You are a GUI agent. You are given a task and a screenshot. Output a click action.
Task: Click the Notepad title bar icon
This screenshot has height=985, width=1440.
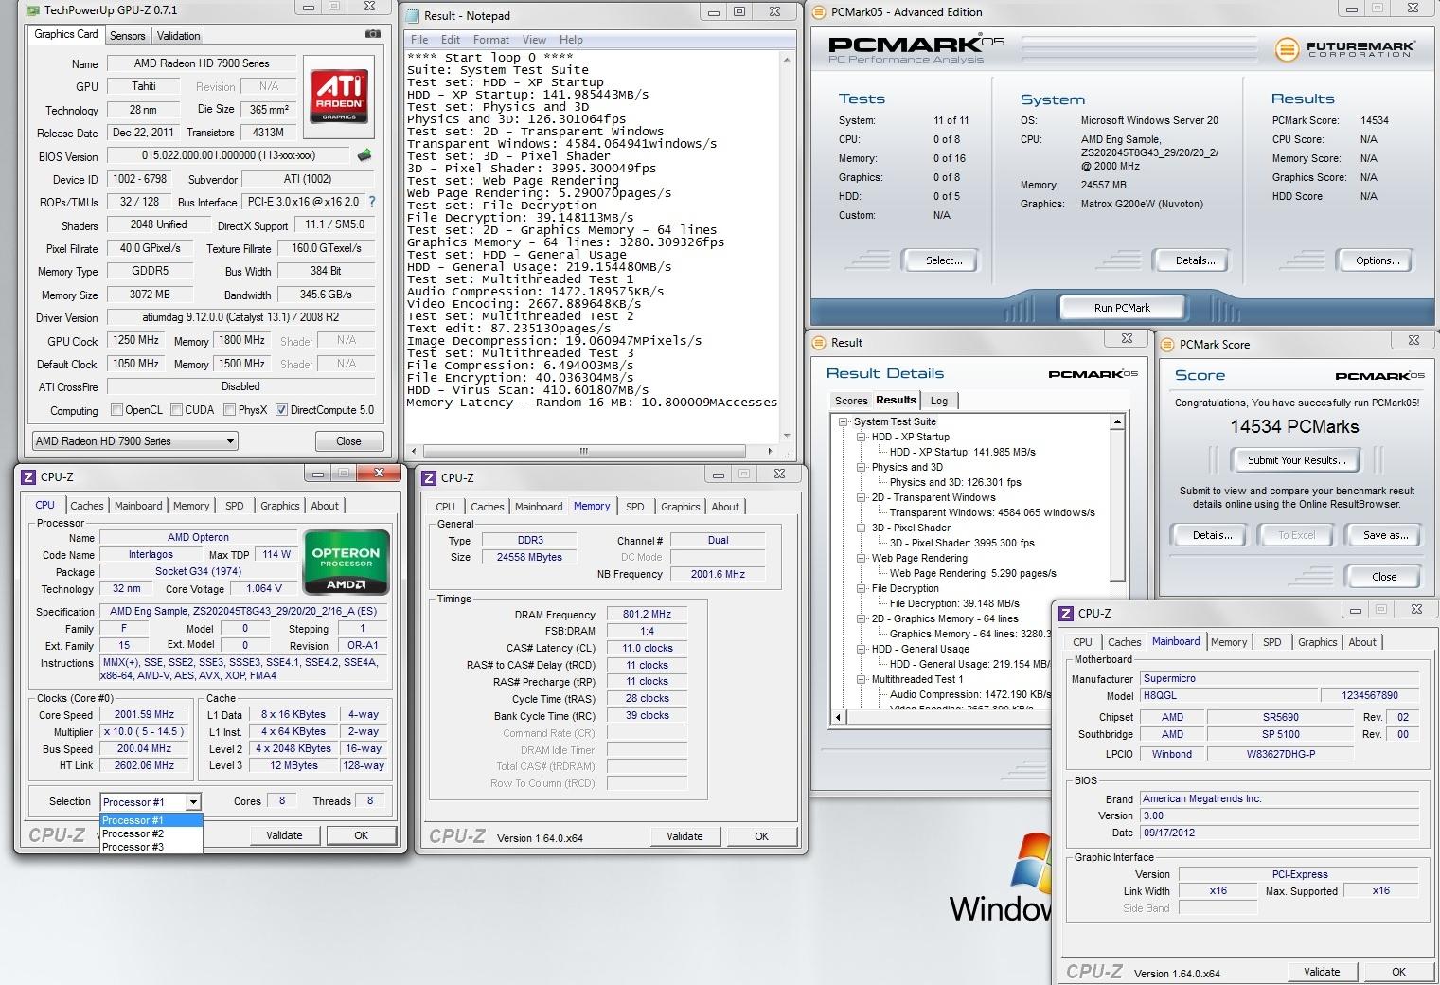[412, 15]
